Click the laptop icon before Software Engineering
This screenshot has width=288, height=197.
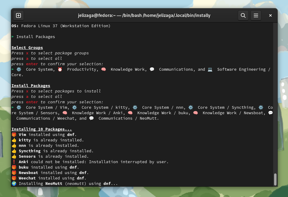[210, 69]
